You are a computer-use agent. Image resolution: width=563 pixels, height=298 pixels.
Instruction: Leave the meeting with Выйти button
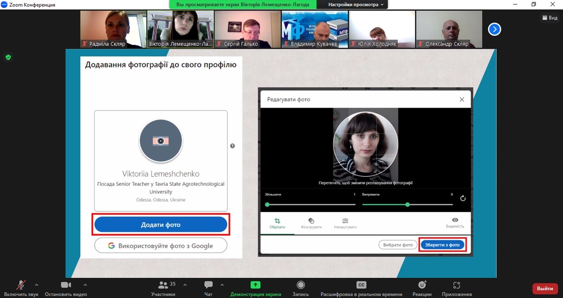(545, 289)
